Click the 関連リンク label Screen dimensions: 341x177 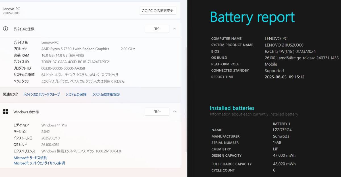[10, 94]
